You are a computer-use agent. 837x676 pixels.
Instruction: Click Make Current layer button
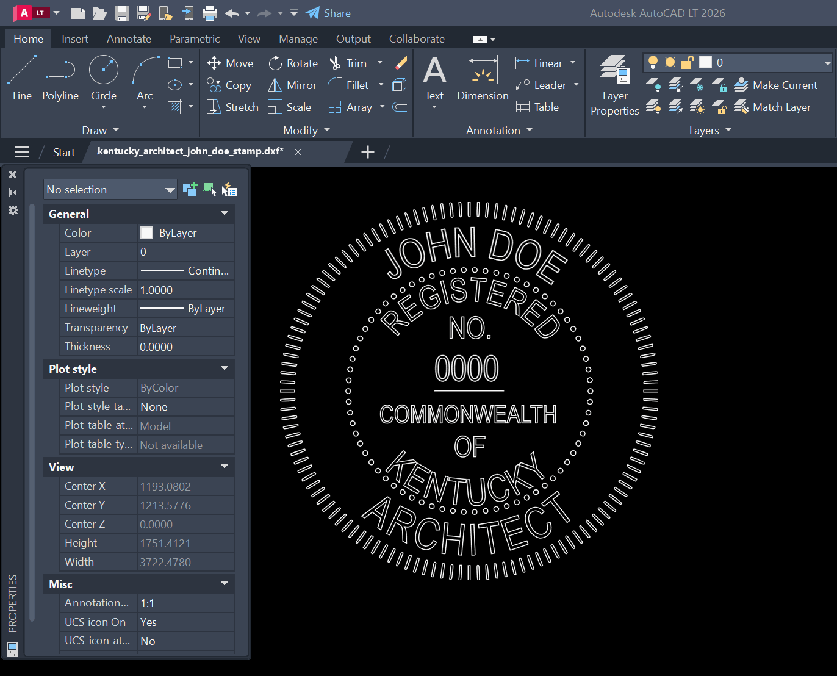pyautogui.click(x=775, y=85)
